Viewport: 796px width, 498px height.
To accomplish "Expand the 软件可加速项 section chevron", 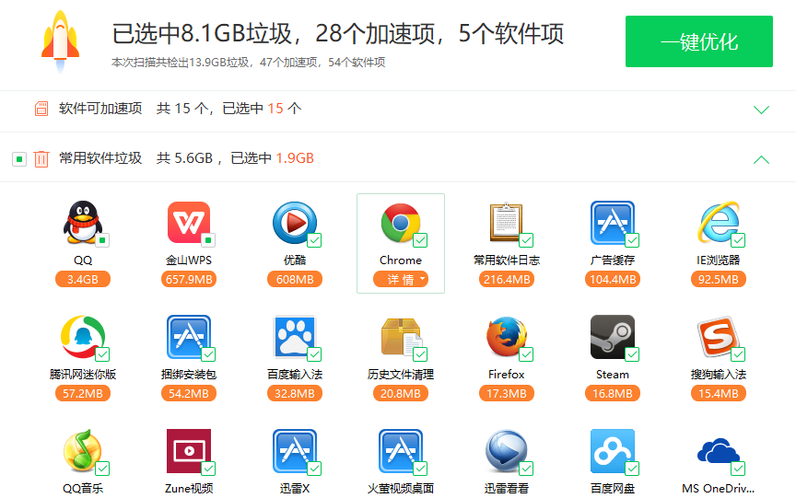I will pos(761,110).
